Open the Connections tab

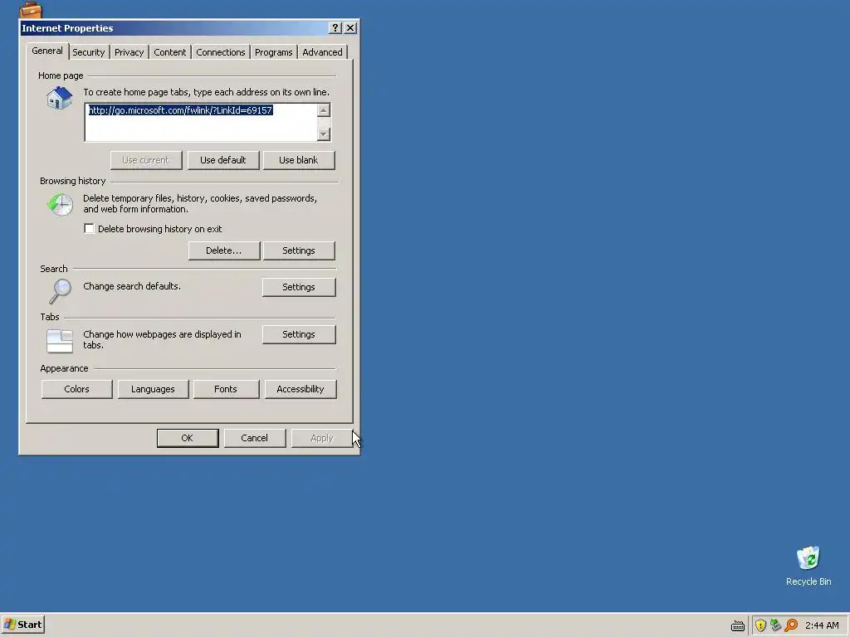[221, 52]
